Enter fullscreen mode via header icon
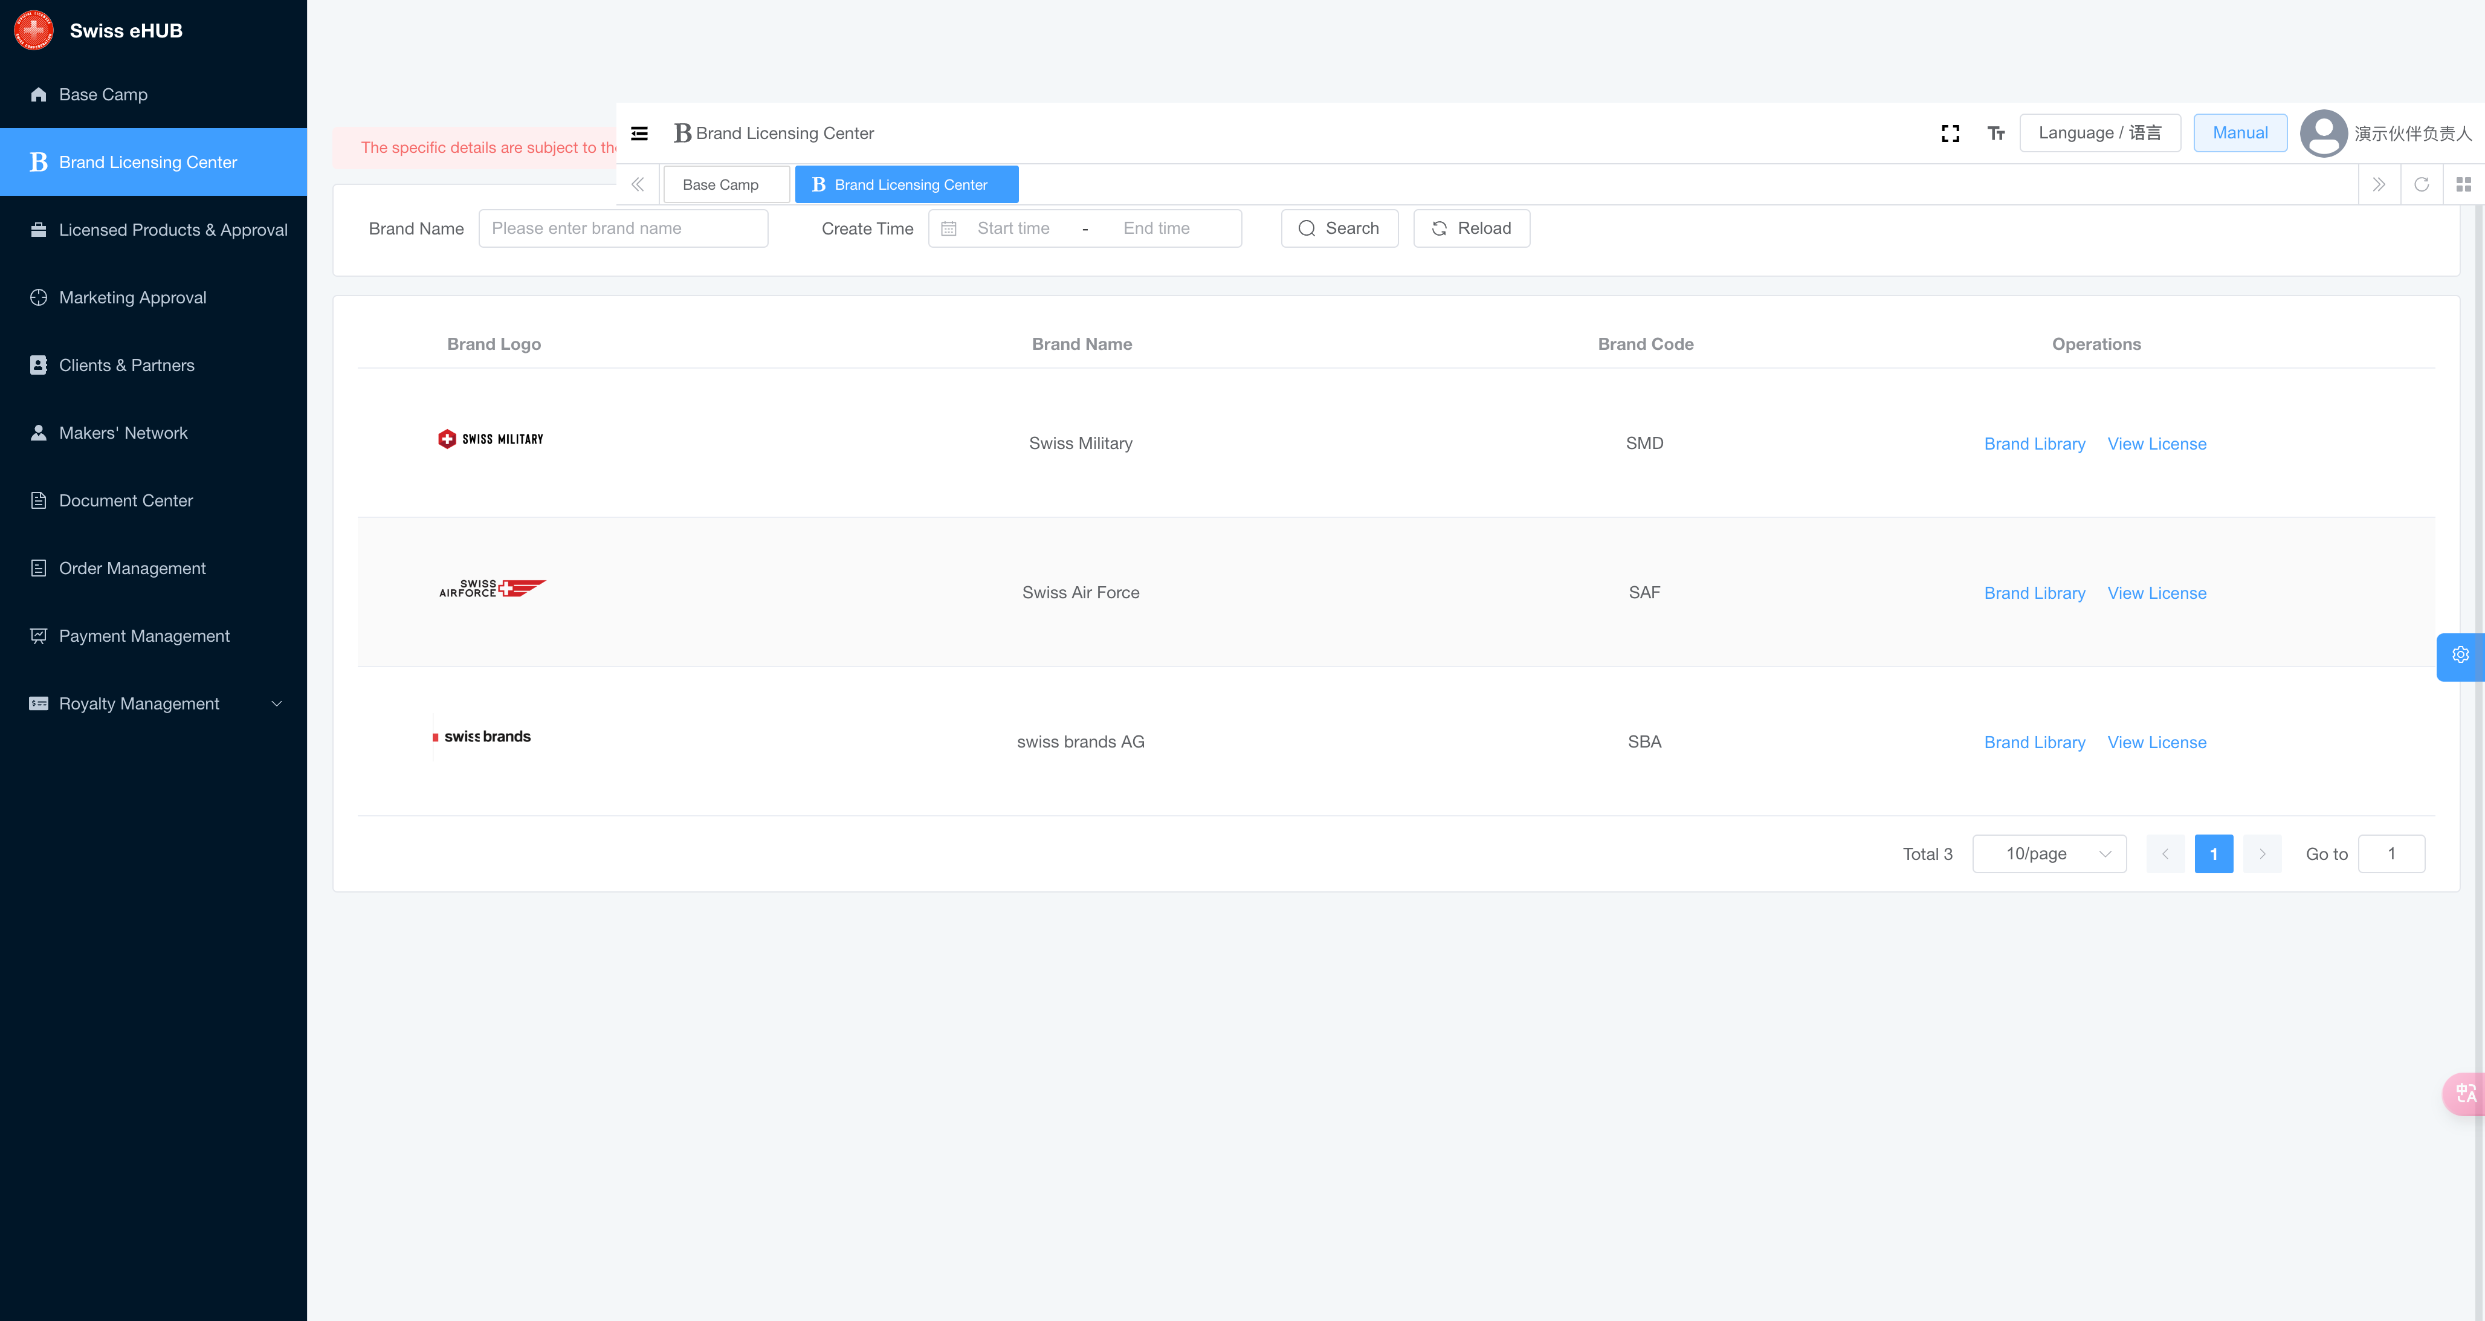The width and height of the screenshot is (2485, 1321). pyautogui.click(x=1950, y=133)
